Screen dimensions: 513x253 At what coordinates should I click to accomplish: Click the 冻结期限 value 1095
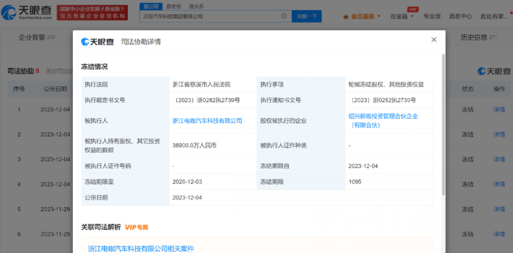pos(355,181)
